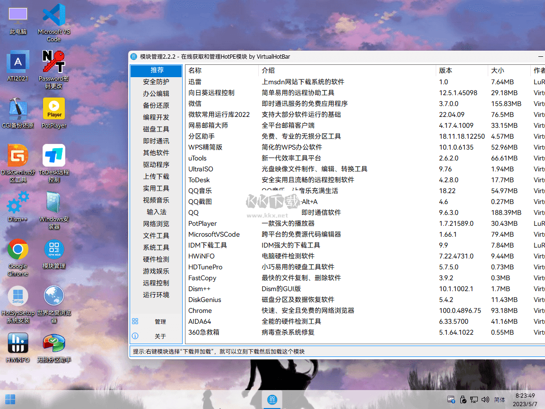Sort list by 大小 column header
This screenshot has width=545, height=409.
(498, 71)
